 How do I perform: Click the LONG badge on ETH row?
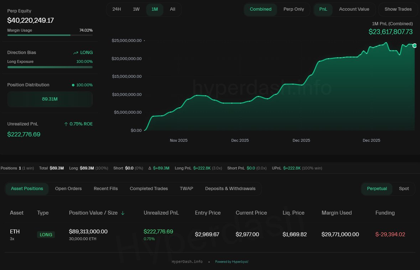click(x=46, y=235)
